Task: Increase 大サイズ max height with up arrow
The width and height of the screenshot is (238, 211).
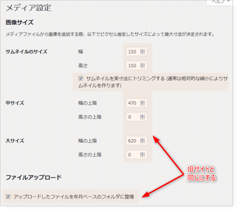Action: click(142, 154)
